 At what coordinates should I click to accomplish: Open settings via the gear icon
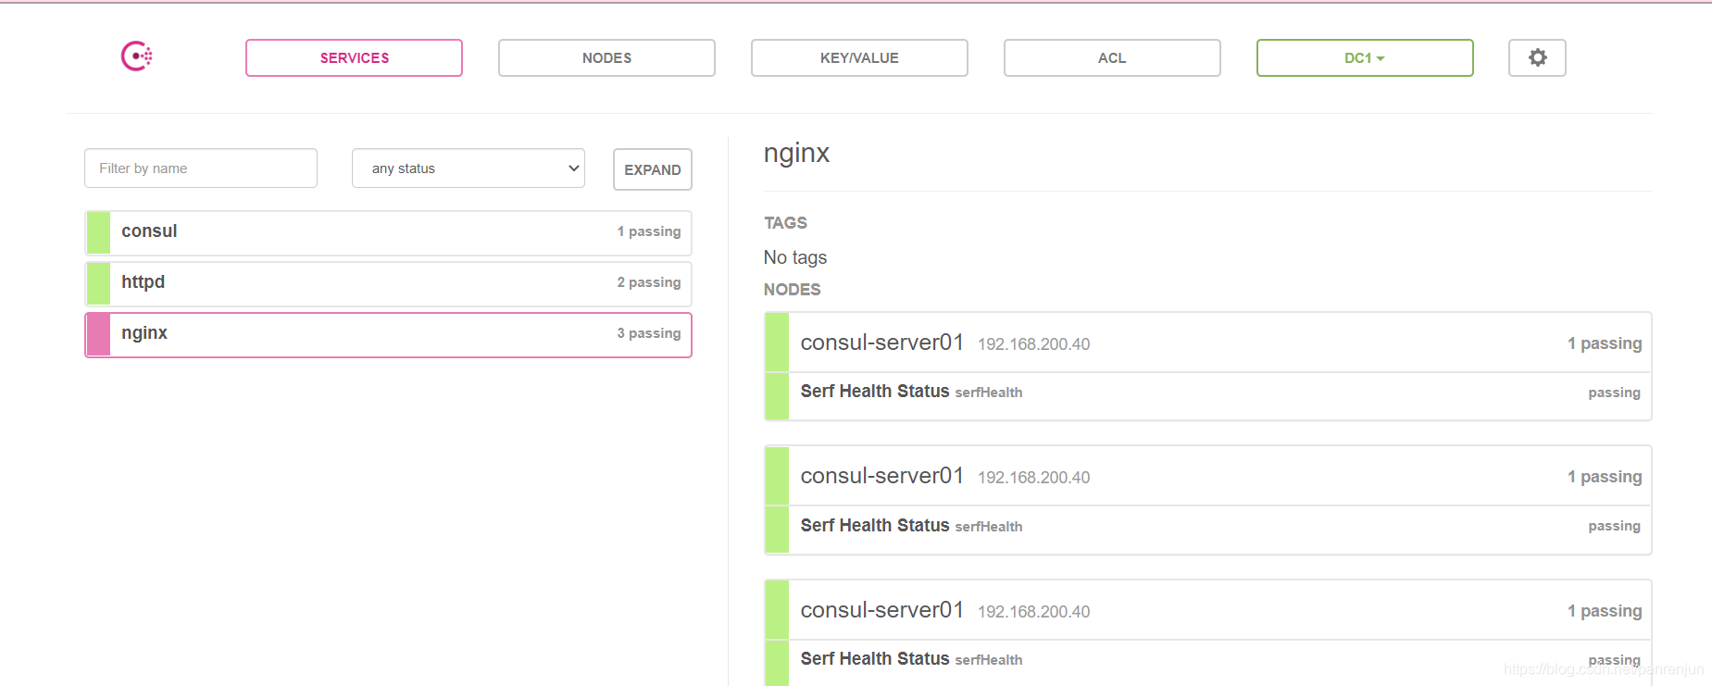pyautogui.click(x=1537, y=57)
